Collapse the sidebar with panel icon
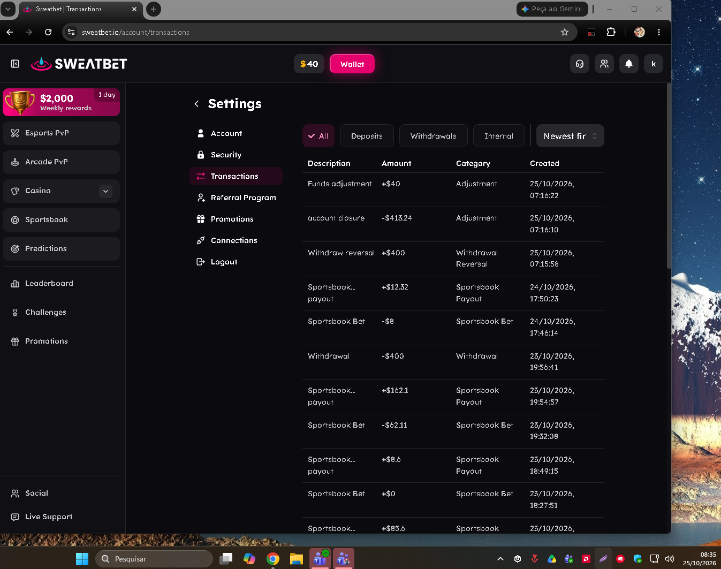721x569 pixels. (15, 64)
